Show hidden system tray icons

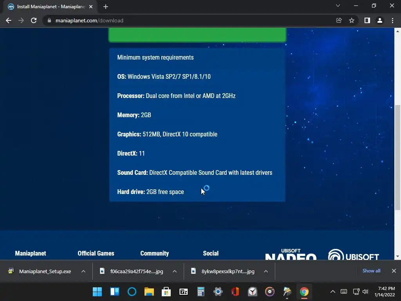pyautogui.click(x=333, y=292)
